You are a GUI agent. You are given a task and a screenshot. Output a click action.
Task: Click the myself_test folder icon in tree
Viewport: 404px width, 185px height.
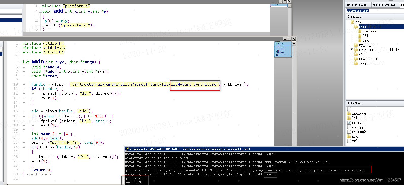(x=356, y=27)
